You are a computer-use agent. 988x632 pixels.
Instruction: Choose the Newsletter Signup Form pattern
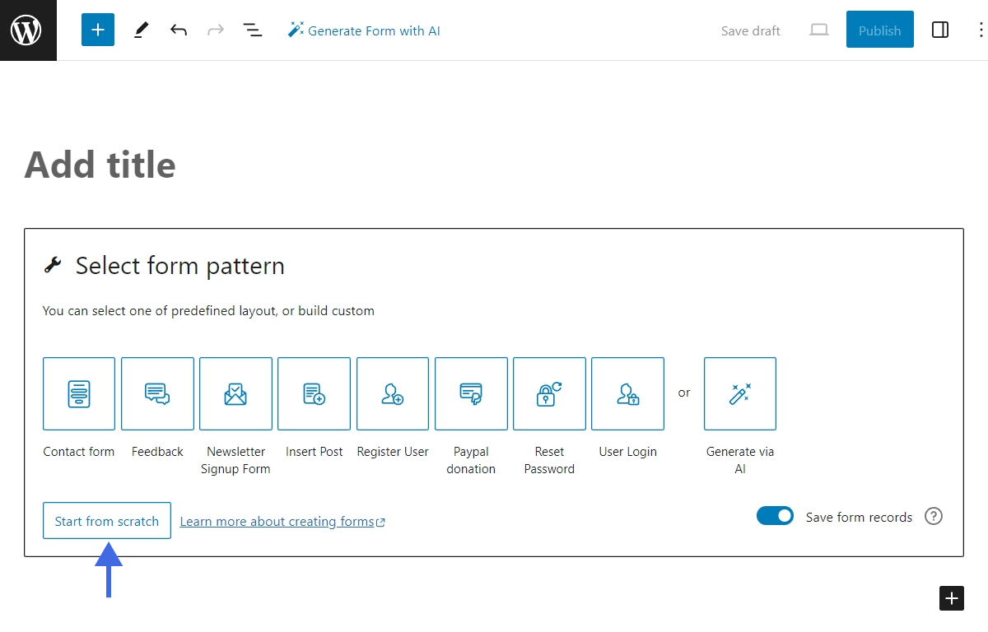pyautogui.click(x=235, y=393)
